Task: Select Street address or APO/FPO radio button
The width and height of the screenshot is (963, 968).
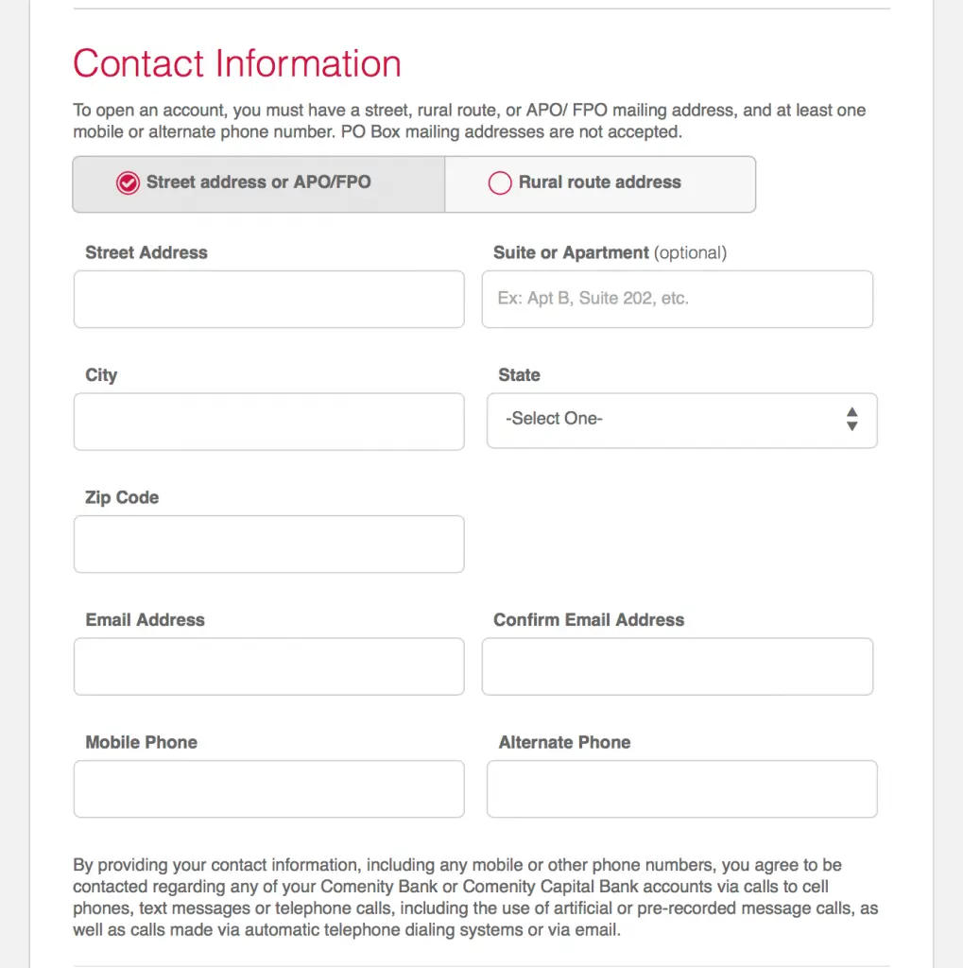Action: click(128, 183)
